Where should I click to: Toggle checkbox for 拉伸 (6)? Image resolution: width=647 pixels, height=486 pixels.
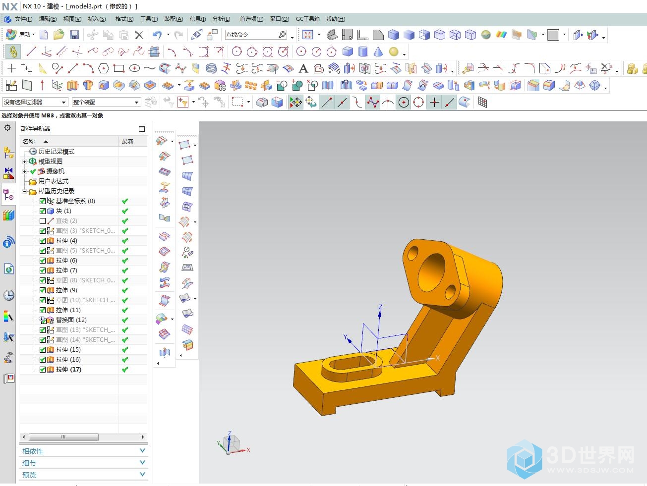click(43, 261)
